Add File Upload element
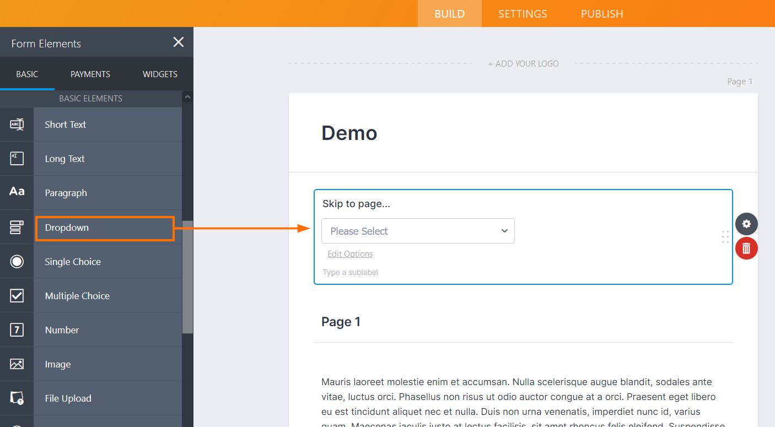The image size is (775, 427). click(x=107, y=398)
